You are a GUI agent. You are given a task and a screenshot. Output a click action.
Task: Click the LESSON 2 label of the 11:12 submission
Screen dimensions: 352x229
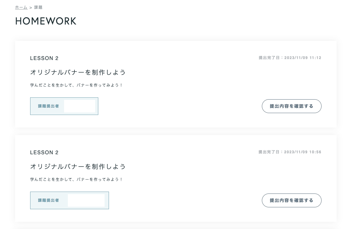tap(44, 58)
